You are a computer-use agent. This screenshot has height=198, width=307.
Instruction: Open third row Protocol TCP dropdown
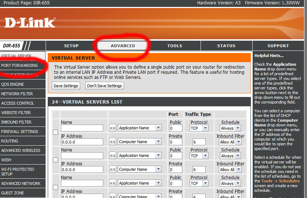click(x=199, y=183)
